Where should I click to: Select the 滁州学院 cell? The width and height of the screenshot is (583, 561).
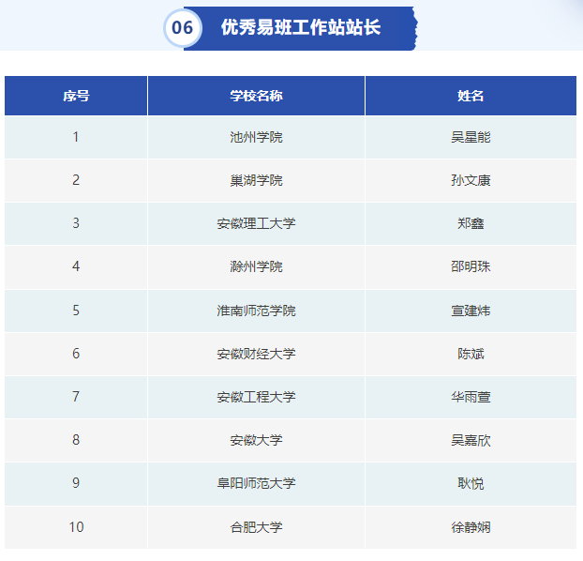[256, 266]
